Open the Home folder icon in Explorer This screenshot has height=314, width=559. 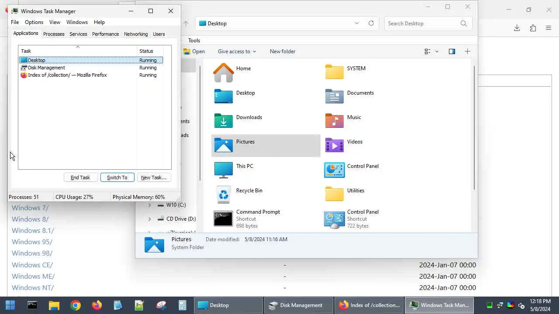pos(223,72)
